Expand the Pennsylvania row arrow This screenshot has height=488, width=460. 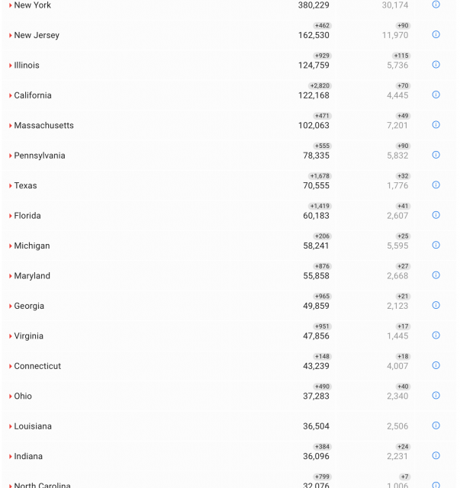[11, 156]
